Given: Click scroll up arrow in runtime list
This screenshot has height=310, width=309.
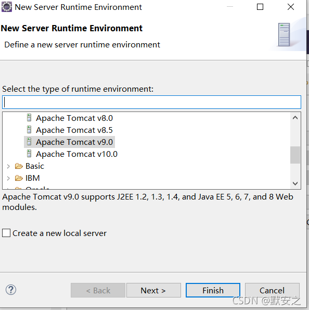Looking at the screenshot, I should point(295,118).
